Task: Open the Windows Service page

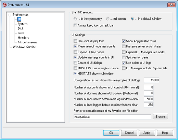Action: 24,47
